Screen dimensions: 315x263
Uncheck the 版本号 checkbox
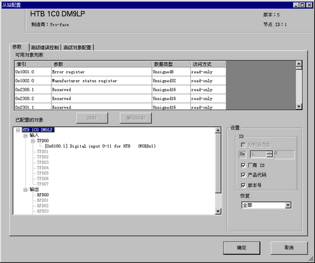tap(243, 185)
